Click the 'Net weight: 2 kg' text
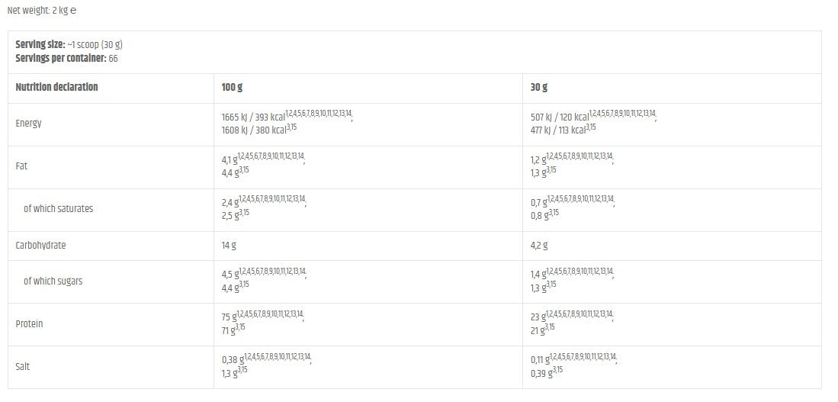The width and height of the screenshot is (838, 402). coord(37,11)
